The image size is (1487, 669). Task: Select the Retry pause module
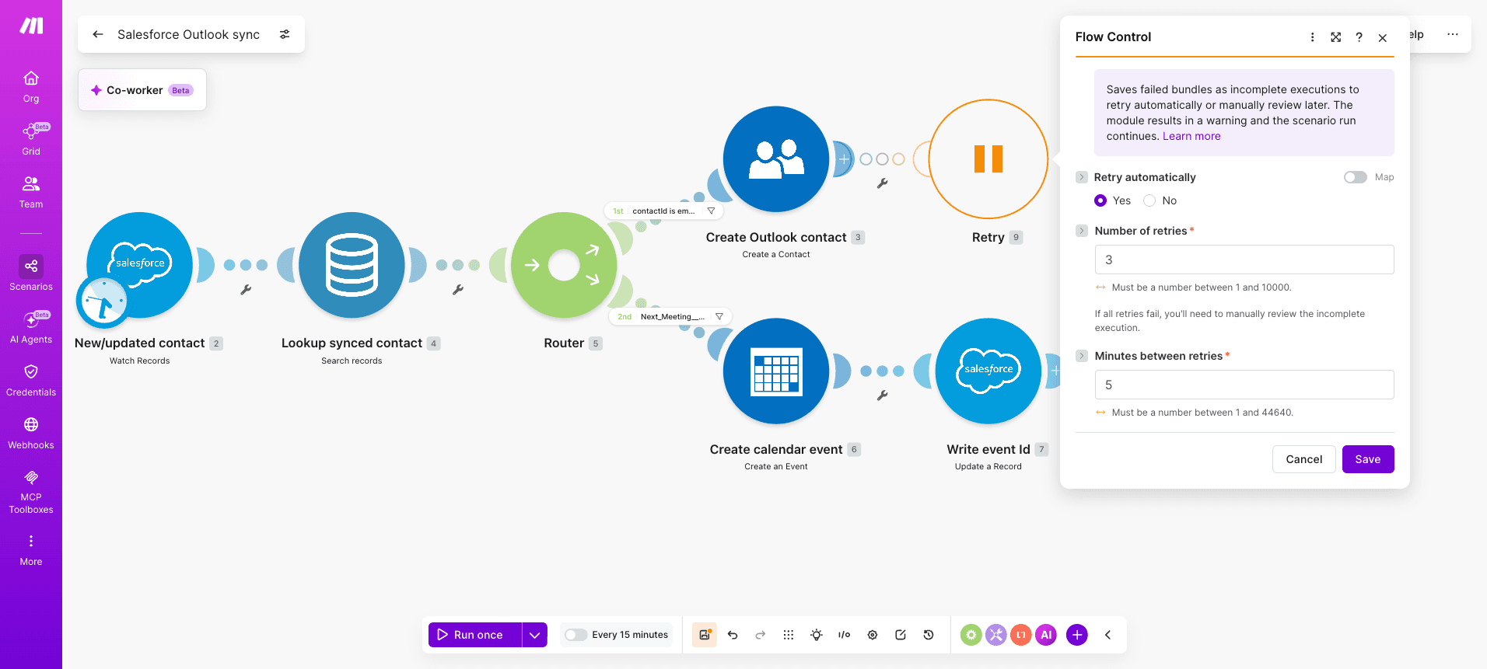coord(988,159)
